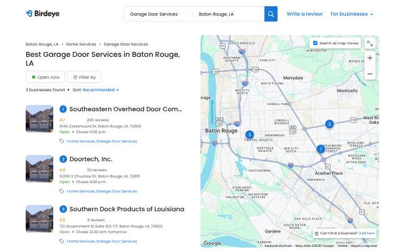Click '3 businesses found' text
This screenshot has height=250, width=401.
click(45, 90)
